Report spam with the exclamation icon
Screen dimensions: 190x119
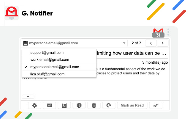tap(79, 105)
